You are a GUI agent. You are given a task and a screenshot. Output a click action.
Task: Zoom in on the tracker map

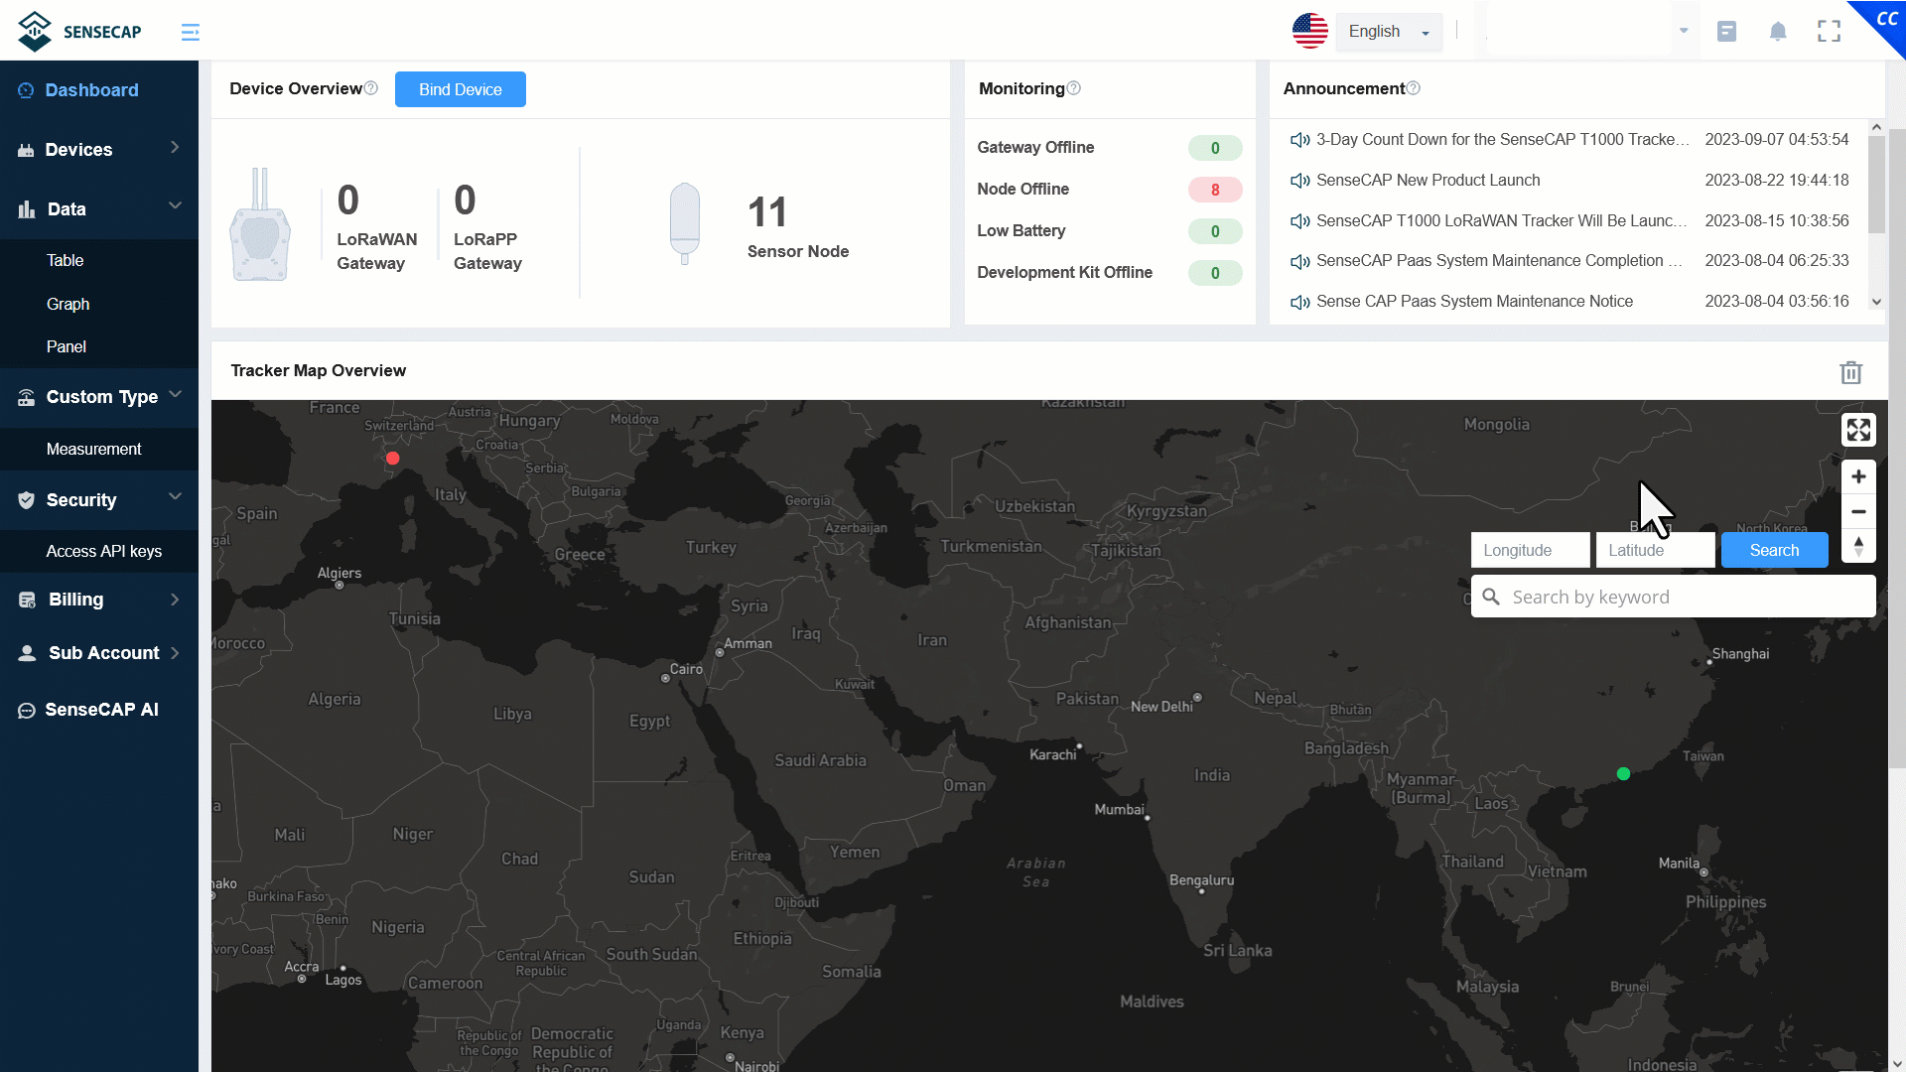1858,476
